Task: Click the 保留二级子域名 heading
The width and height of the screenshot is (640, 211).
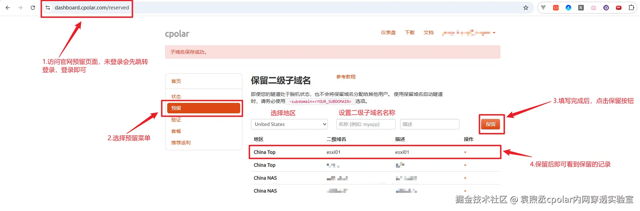Action: pyautogui.click(x=281, y=81)
